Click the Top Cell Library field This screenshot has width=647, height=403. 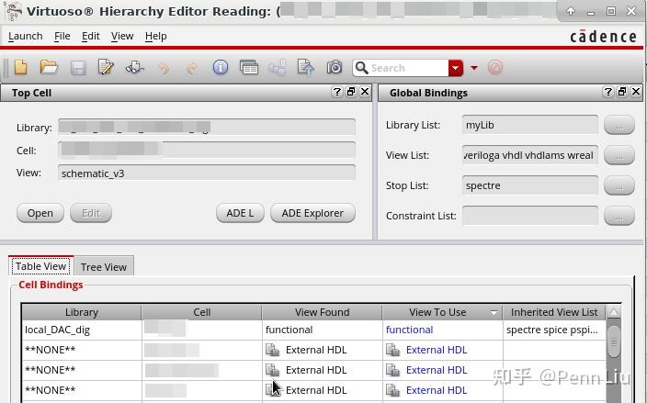207,127
